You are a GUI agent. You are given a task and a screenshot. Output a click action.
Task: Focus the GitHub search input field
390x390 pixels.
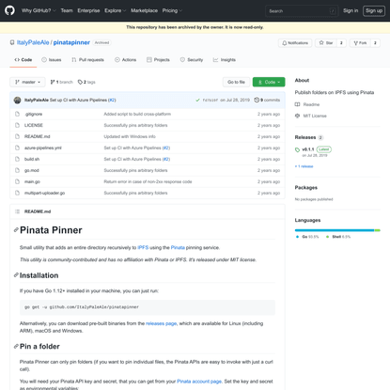coord(302,11)
